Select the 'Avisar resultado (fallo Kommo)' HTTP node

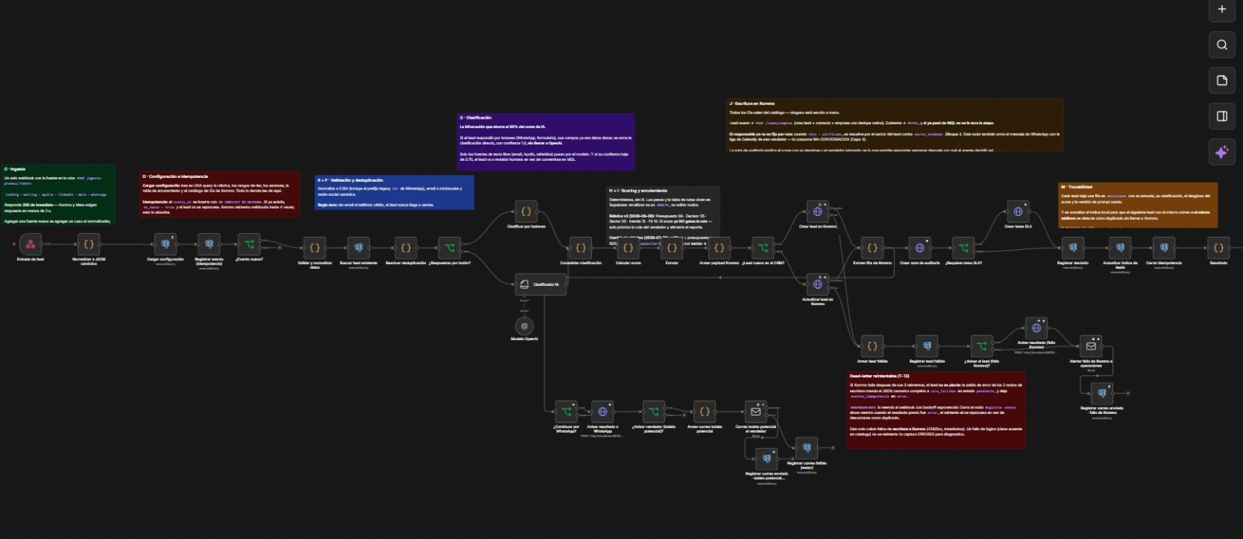[x=1036, y=328]
